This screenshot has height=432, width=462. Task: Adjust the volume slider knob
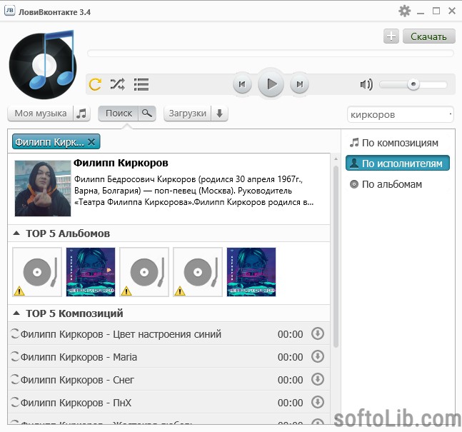413,84
